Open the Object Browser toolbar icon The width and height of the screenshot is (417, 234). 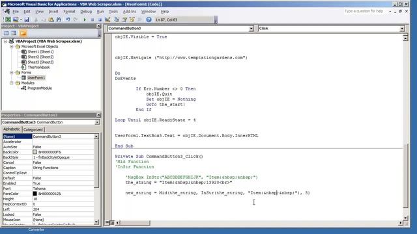(132, 19)
